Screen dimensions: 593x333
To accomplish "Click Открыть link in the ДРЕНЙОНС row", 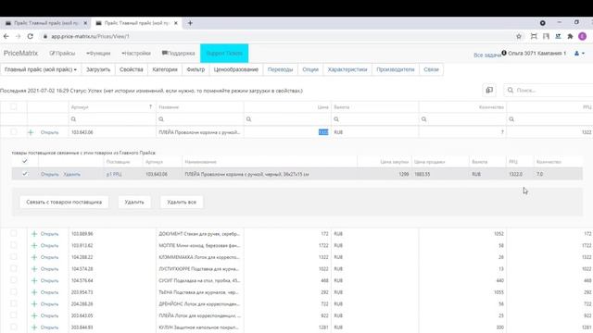I will point(49,304).
